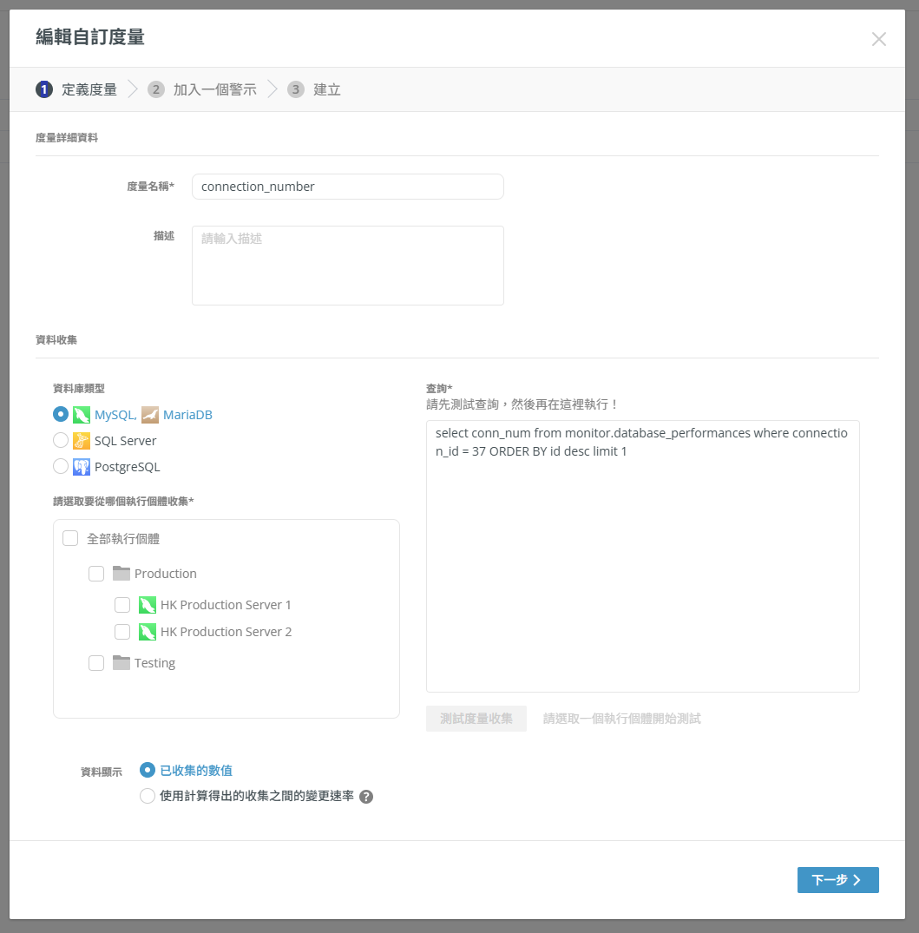Click the MariaDB seal icon
This screenshot has width=919, height=933.
pyautogui.click(x=150, y=415)
